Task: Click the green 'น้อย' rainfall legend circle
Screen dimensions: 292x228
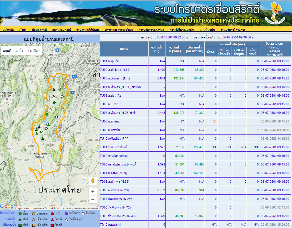Action: pyautogui.click(x=20, y=214)
